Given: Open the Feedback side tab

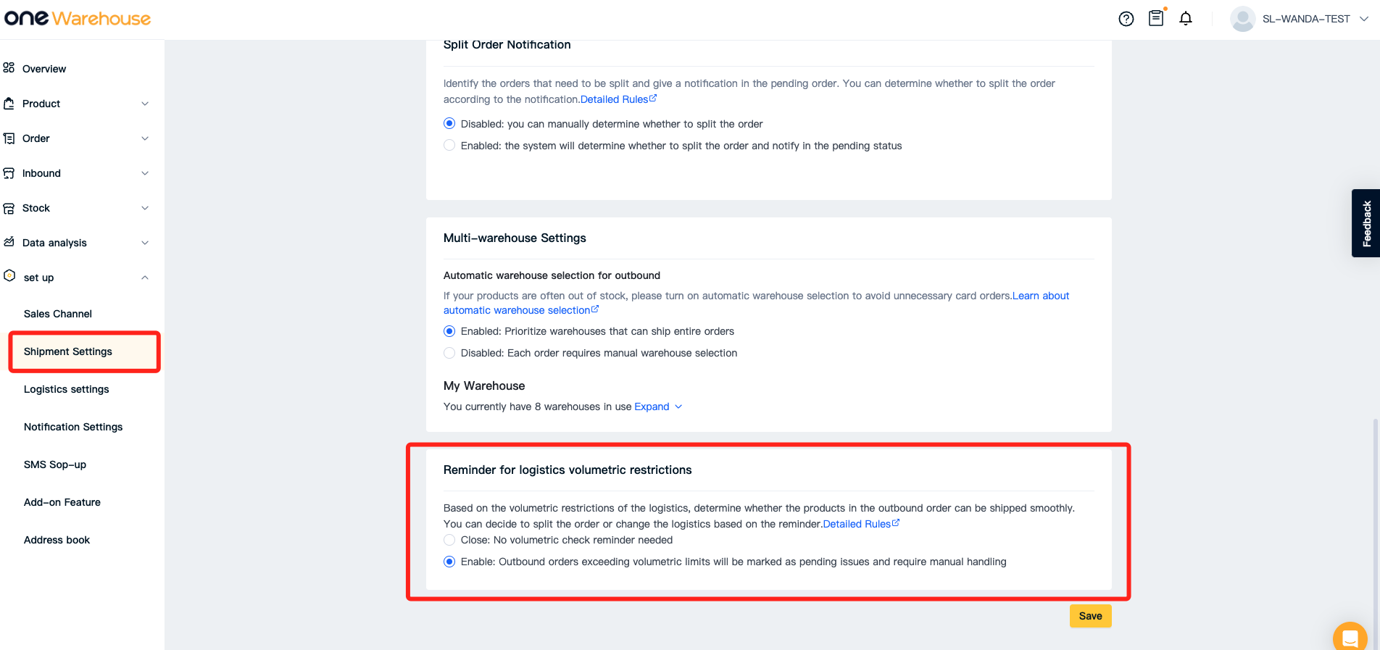Looking at the screenshot, I should coord(1366,223).
